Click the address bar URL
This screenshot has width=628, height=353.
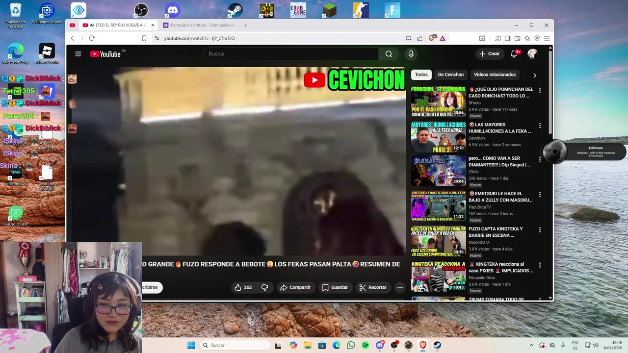[x=199, y=38]
